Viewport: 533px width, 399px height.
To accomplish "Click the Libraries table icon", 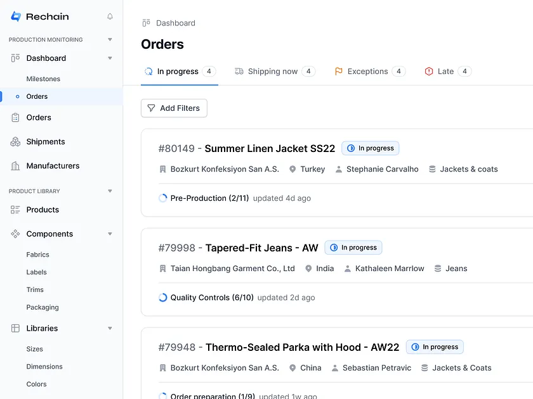I will click(x=15, y=328).
